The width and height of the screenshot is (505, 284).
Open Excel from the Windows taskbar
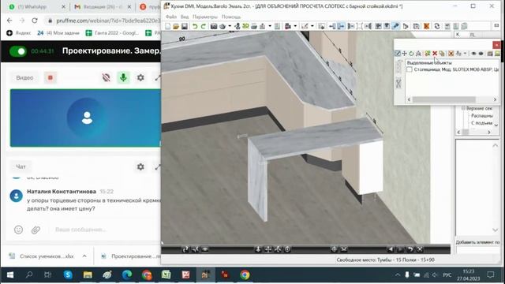tap(166, 275)
